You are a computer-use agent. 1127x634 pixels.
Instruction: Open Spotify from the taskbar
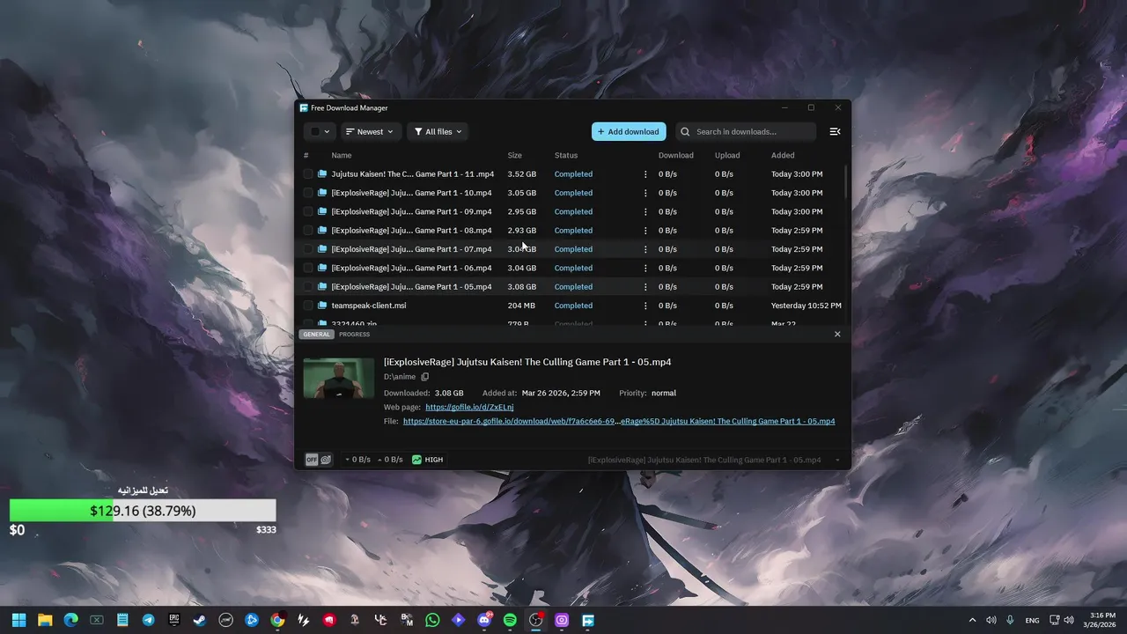(510, 620)
